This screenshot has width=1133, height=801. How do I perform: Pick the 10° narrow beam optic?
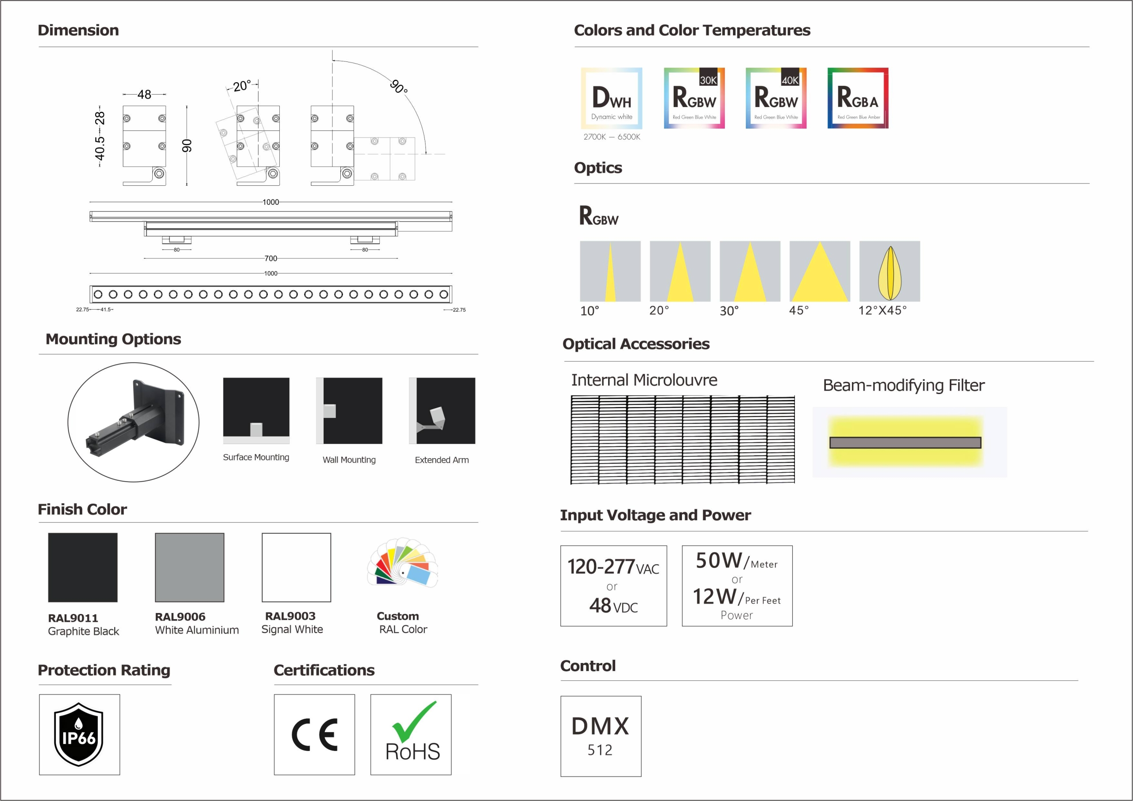point(610,271)
